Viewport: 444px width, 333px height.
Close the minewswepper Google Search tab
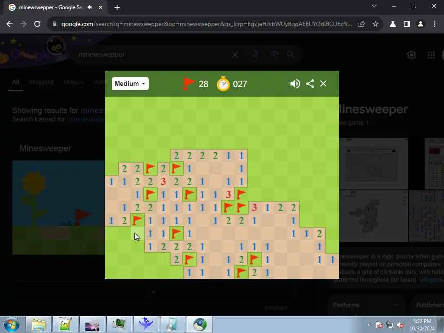101,7
